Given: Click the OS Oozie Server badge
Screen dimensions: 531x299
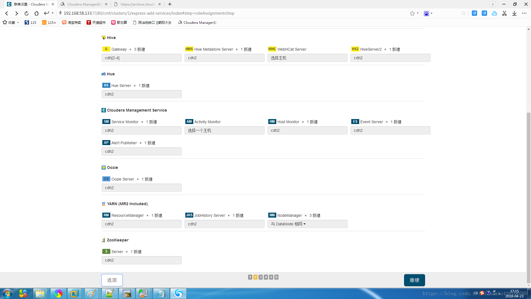Looking at the screenshot, I should click(x=106, y=179).
